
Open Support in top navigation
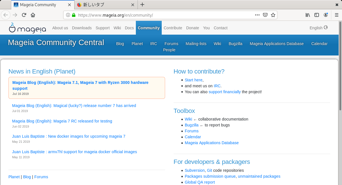click(103, 28)
